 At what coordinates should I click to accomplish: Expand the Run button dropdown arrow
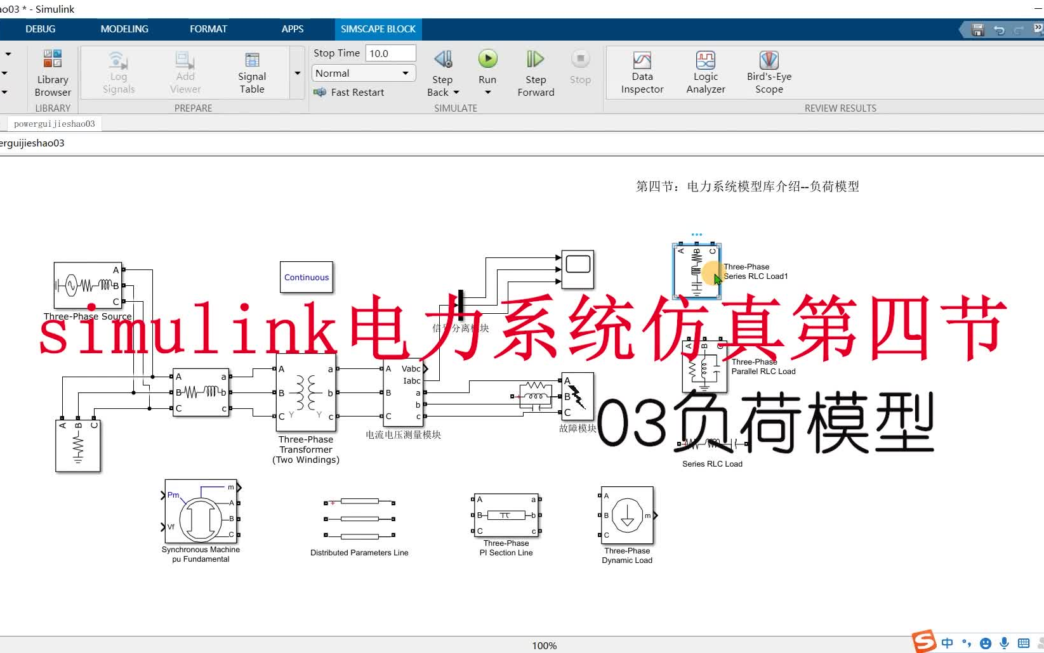pos(487,93)
